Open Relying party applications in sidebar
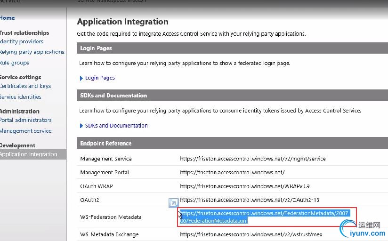Viewport: 388px width, 241px height. [32, 52]
